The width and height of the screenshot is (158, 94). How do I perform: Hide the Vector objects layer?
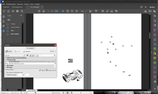(8, 34)
